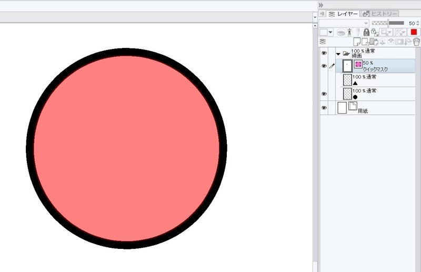Image resolution: width=421 pixels, height=272 pixels.
Task: Collapse the palette dock using double-chevron icon
Action: [321, 5]
